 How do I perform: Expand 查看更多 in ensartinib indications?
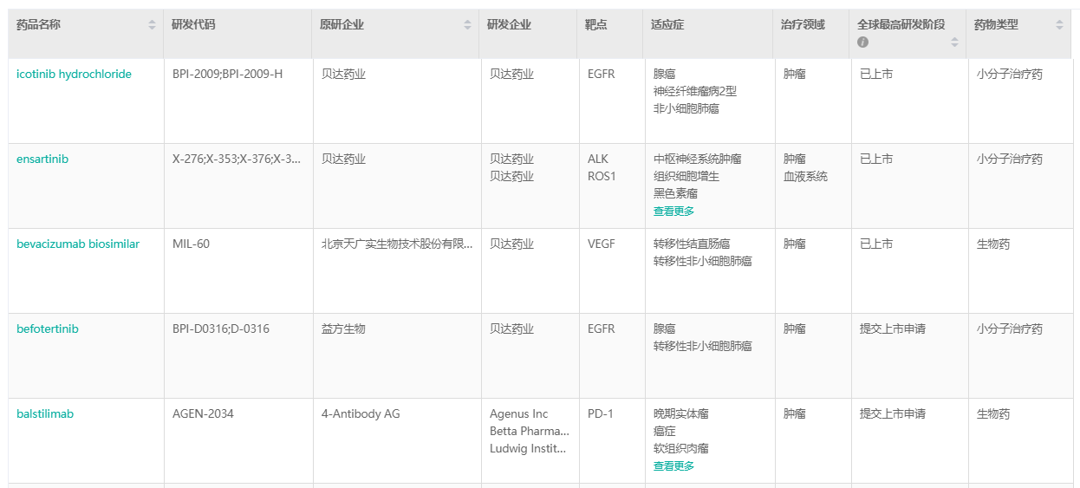point(673,211)
